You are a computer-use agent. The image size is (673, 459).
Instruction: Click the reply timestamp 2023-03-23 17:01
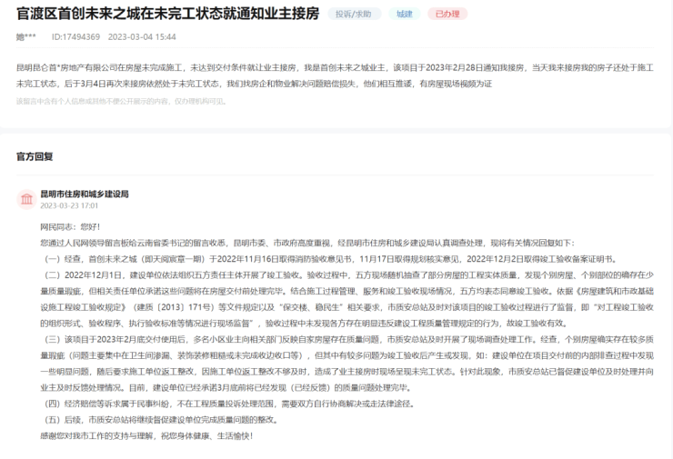[73, 205]
